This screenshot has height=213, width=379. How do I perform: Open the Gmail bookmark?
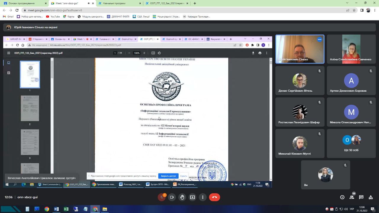pos(8,17)
